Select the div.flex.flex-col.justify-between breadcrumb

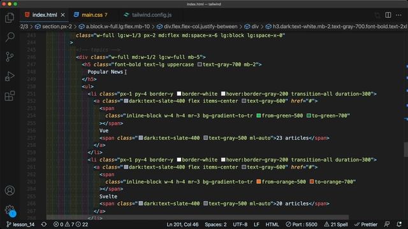[x=197, y=27]
